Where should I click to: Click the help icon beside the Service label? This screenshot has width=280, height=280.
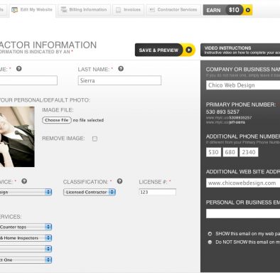point(24,181)
